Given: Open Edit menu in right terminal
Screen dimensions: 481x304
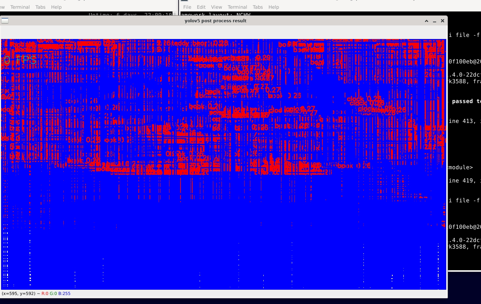Looking at the screenshot, I should (x=201, y=7).
